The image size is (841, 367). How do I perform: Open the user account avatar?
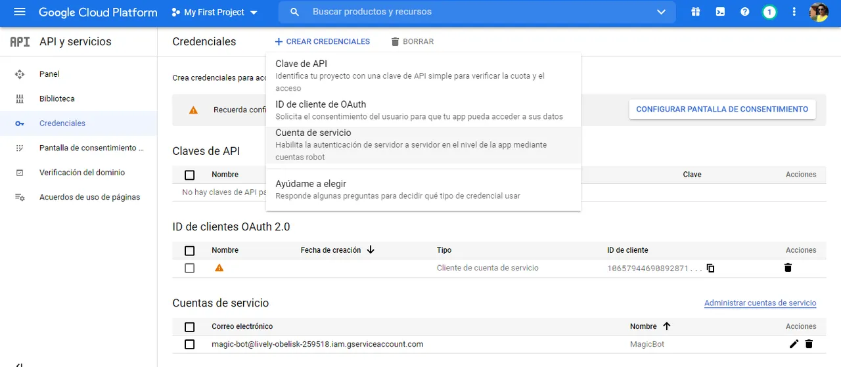tap(819, 12)
